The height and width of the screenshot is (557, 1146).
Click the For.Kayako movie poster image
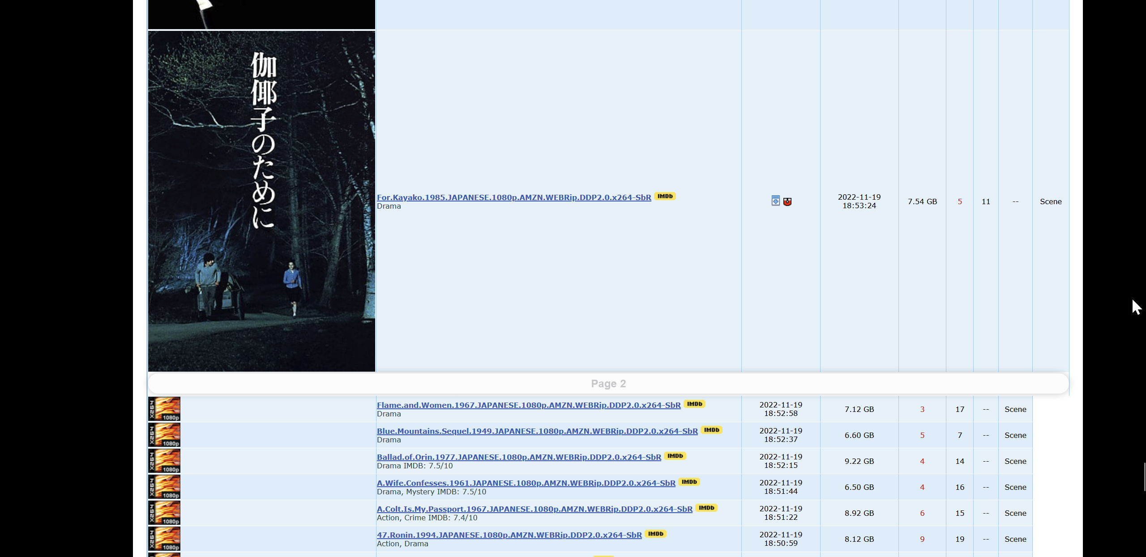[261, 201]
